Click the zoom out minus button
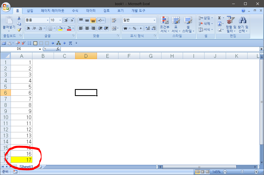The width and height of the screenshot is (264, 175). coord(225,172)
